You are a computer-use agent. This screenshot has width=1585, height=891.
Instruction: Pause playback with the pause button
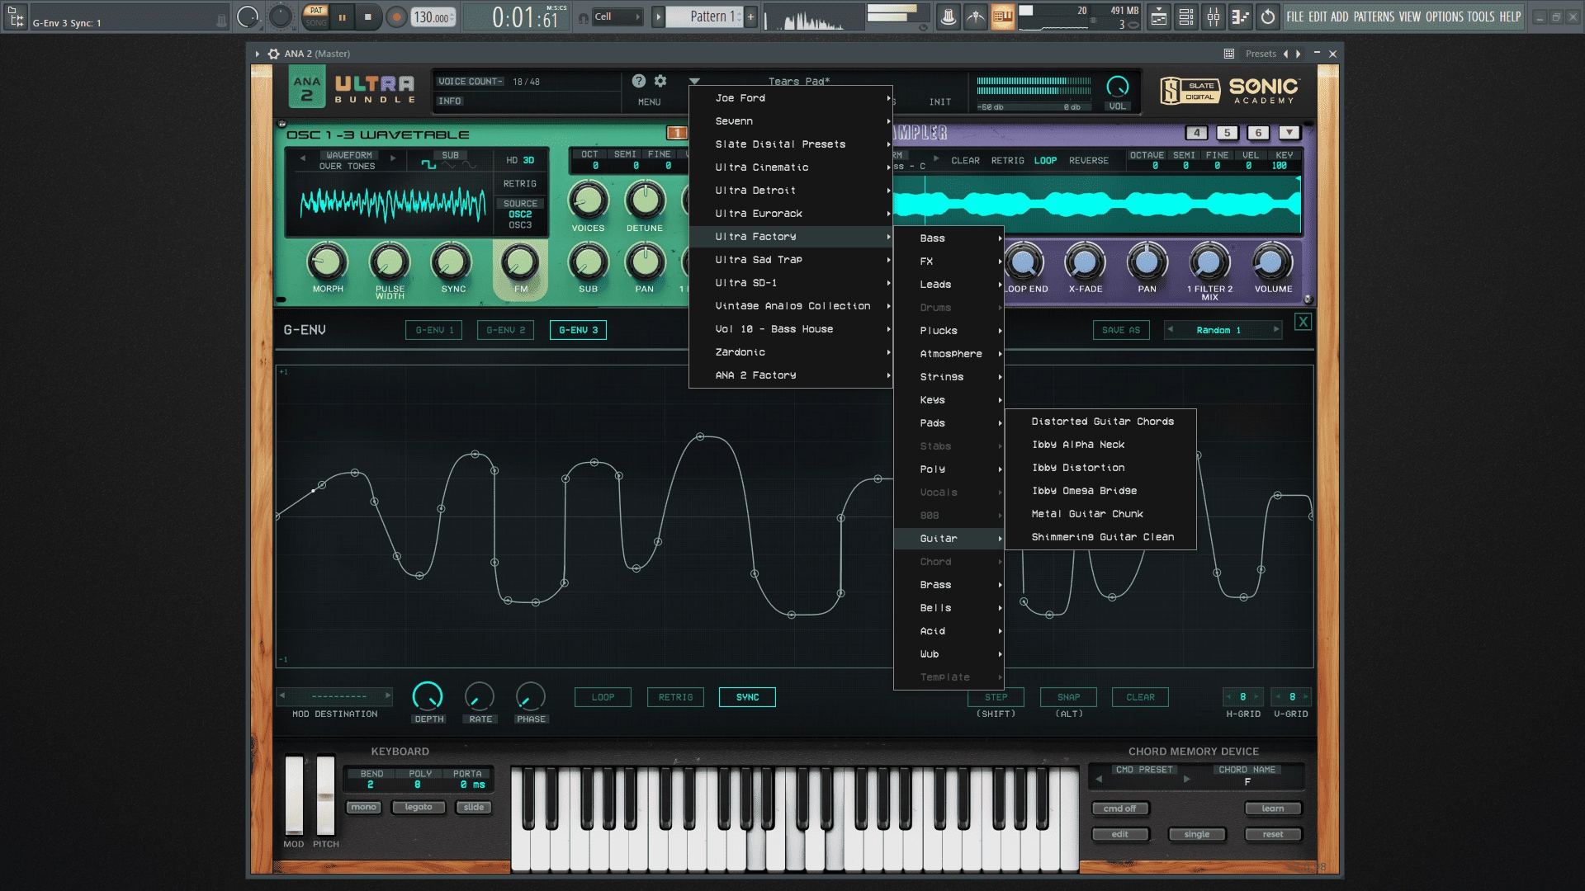point(342,16)
